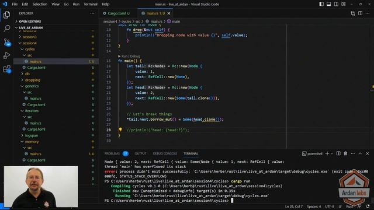
Task: Toggle the secondary side bar visibility
Action: pyautogui.click(x=336, y=4)
